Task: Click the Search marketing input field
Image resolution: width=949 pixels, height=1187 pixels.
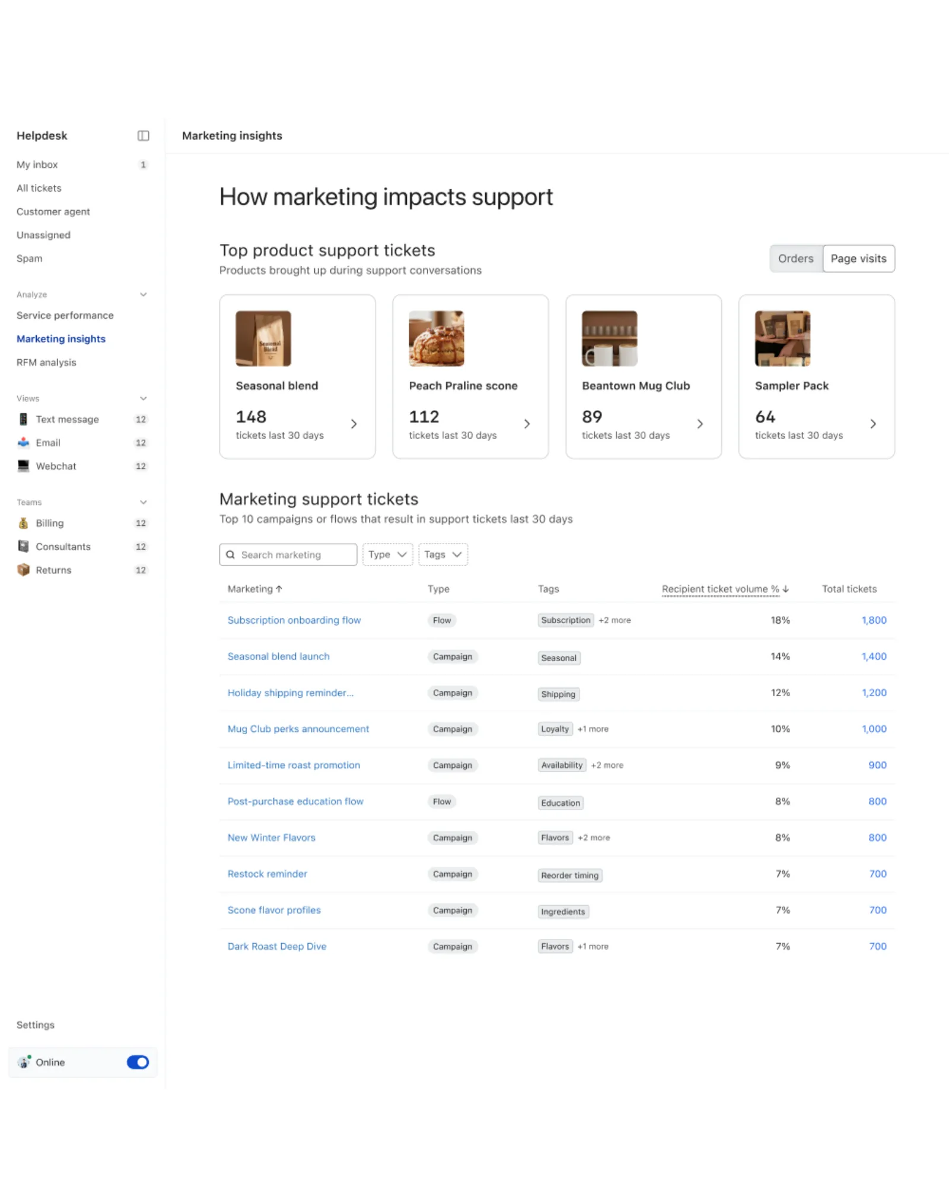Action: pos(288,554)
